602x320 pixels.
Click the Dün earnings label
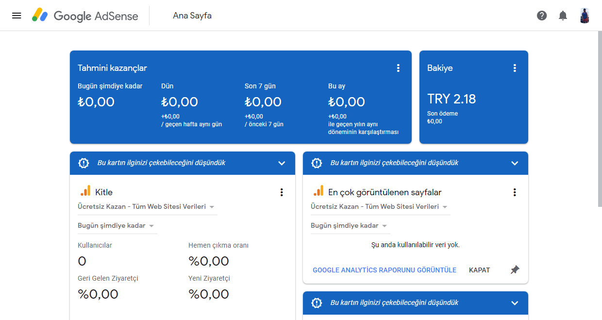tap(167, 86)
